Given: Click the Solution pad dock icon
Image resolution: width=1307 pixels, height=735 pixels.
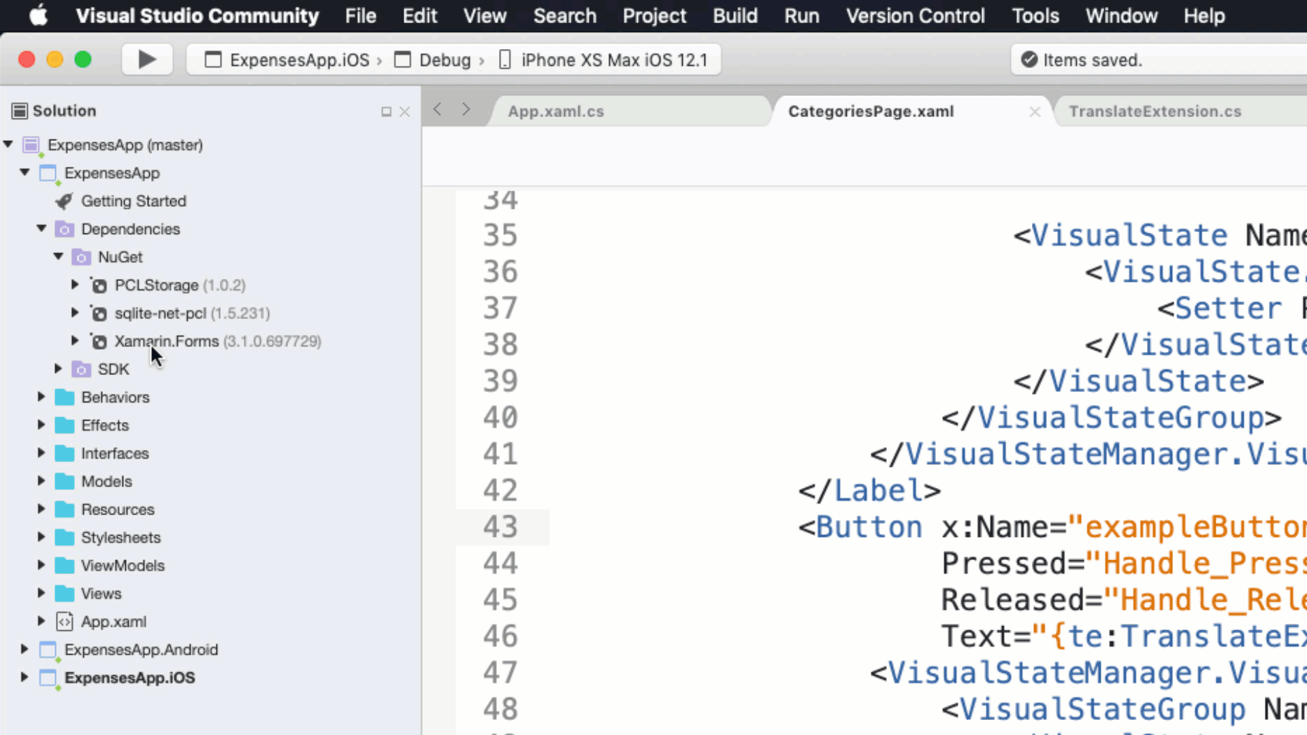Looking at the screenshot, I should click(386, 112).
